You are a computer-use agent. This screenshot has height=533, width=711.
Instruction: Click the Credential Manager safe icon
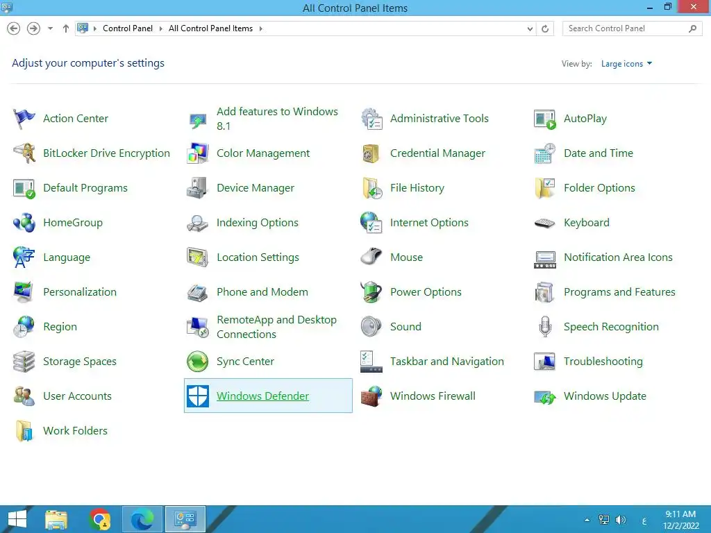click(x=371, y=153)
